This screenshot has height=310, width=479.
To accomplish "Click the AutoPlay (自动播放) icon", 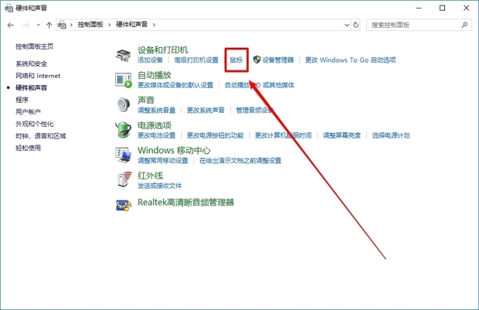I will tap(124, 80).
